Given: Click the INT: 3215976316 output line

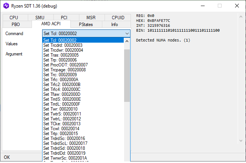Looking at the screenshot, I should 153,26.
